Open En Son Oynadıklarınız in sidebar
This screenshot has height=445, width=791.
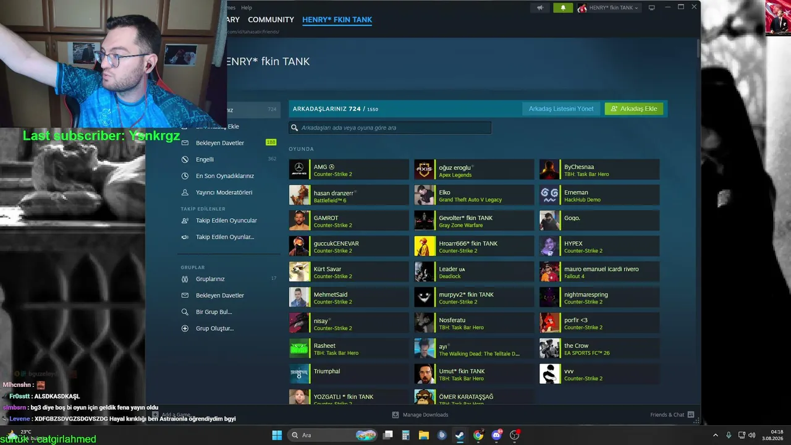point(225,176)
